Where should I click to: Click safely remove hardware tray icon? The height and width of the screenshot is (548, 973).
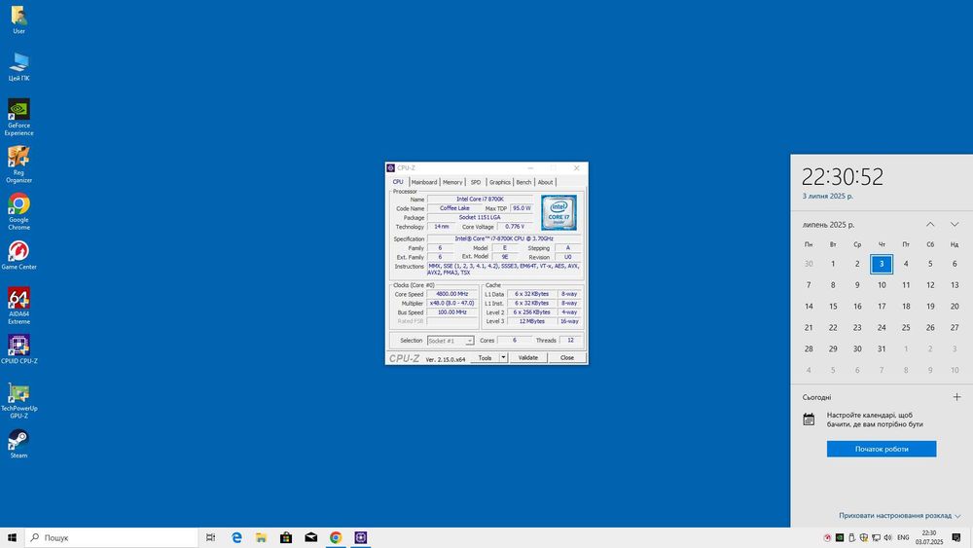[852, 537]
